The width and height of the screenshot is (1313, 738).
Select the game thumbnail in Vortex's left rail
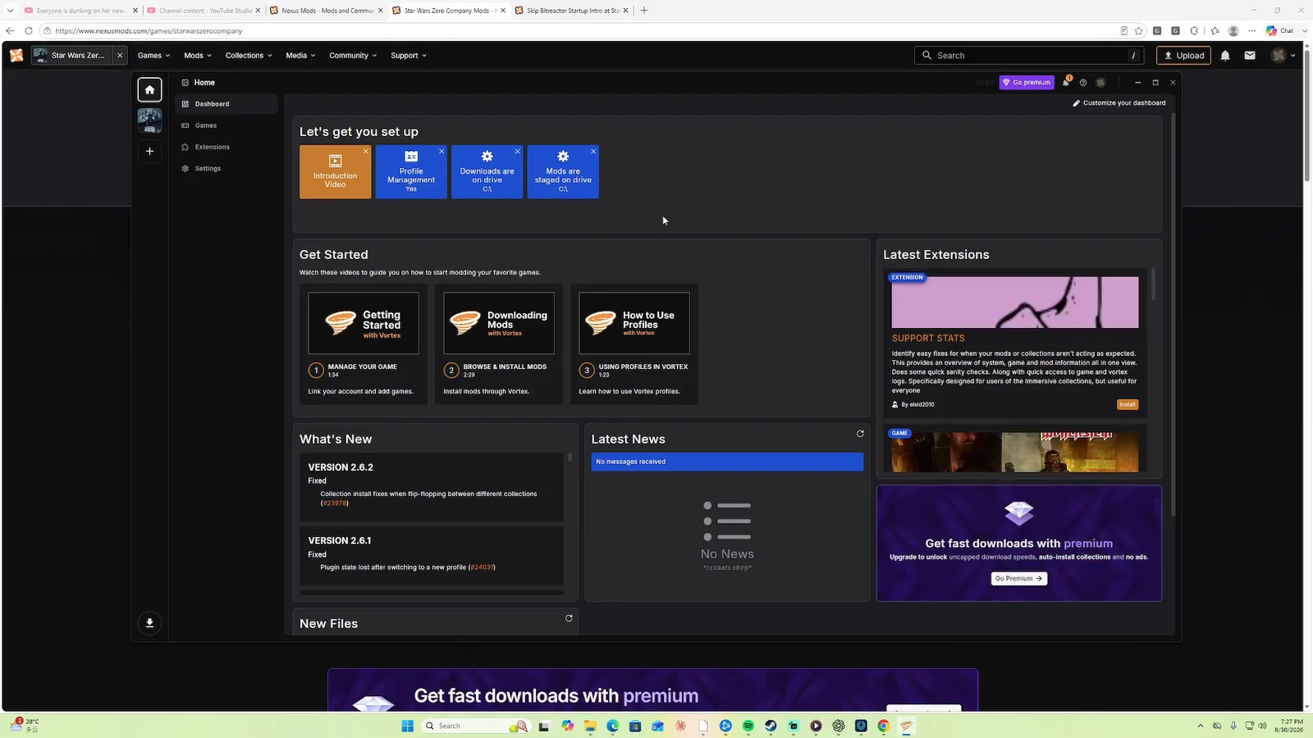point(149,121)
